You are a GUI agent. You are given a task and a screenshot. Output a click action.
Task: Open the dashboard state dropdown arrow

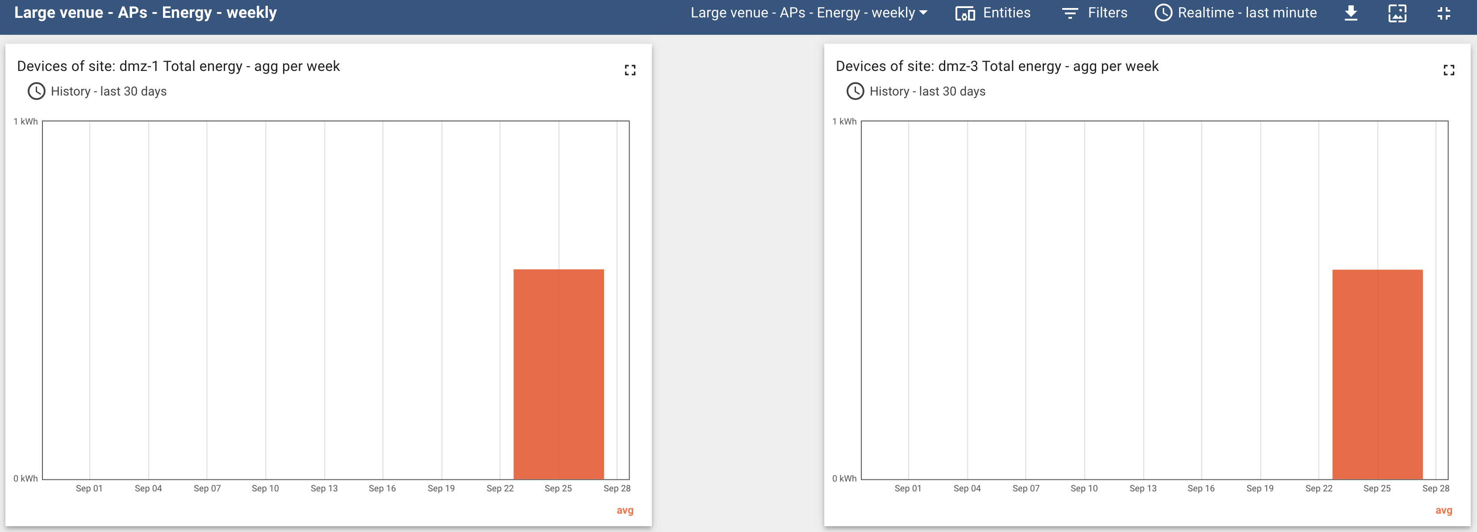pos(923,12)
